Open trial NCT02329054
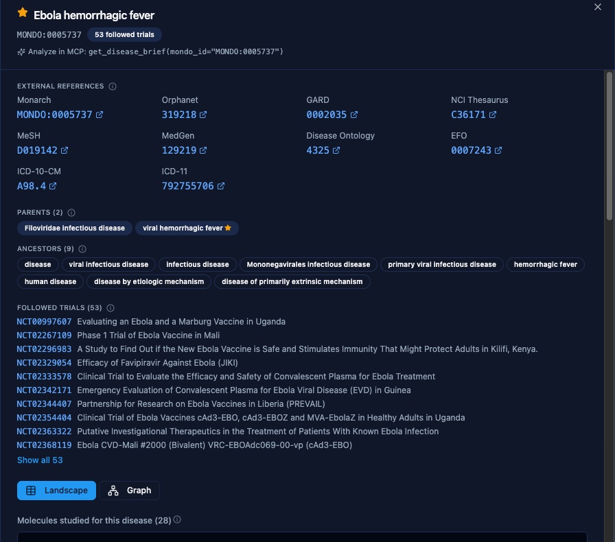This screenshot has width=615, height=542. tap(44, 363)
